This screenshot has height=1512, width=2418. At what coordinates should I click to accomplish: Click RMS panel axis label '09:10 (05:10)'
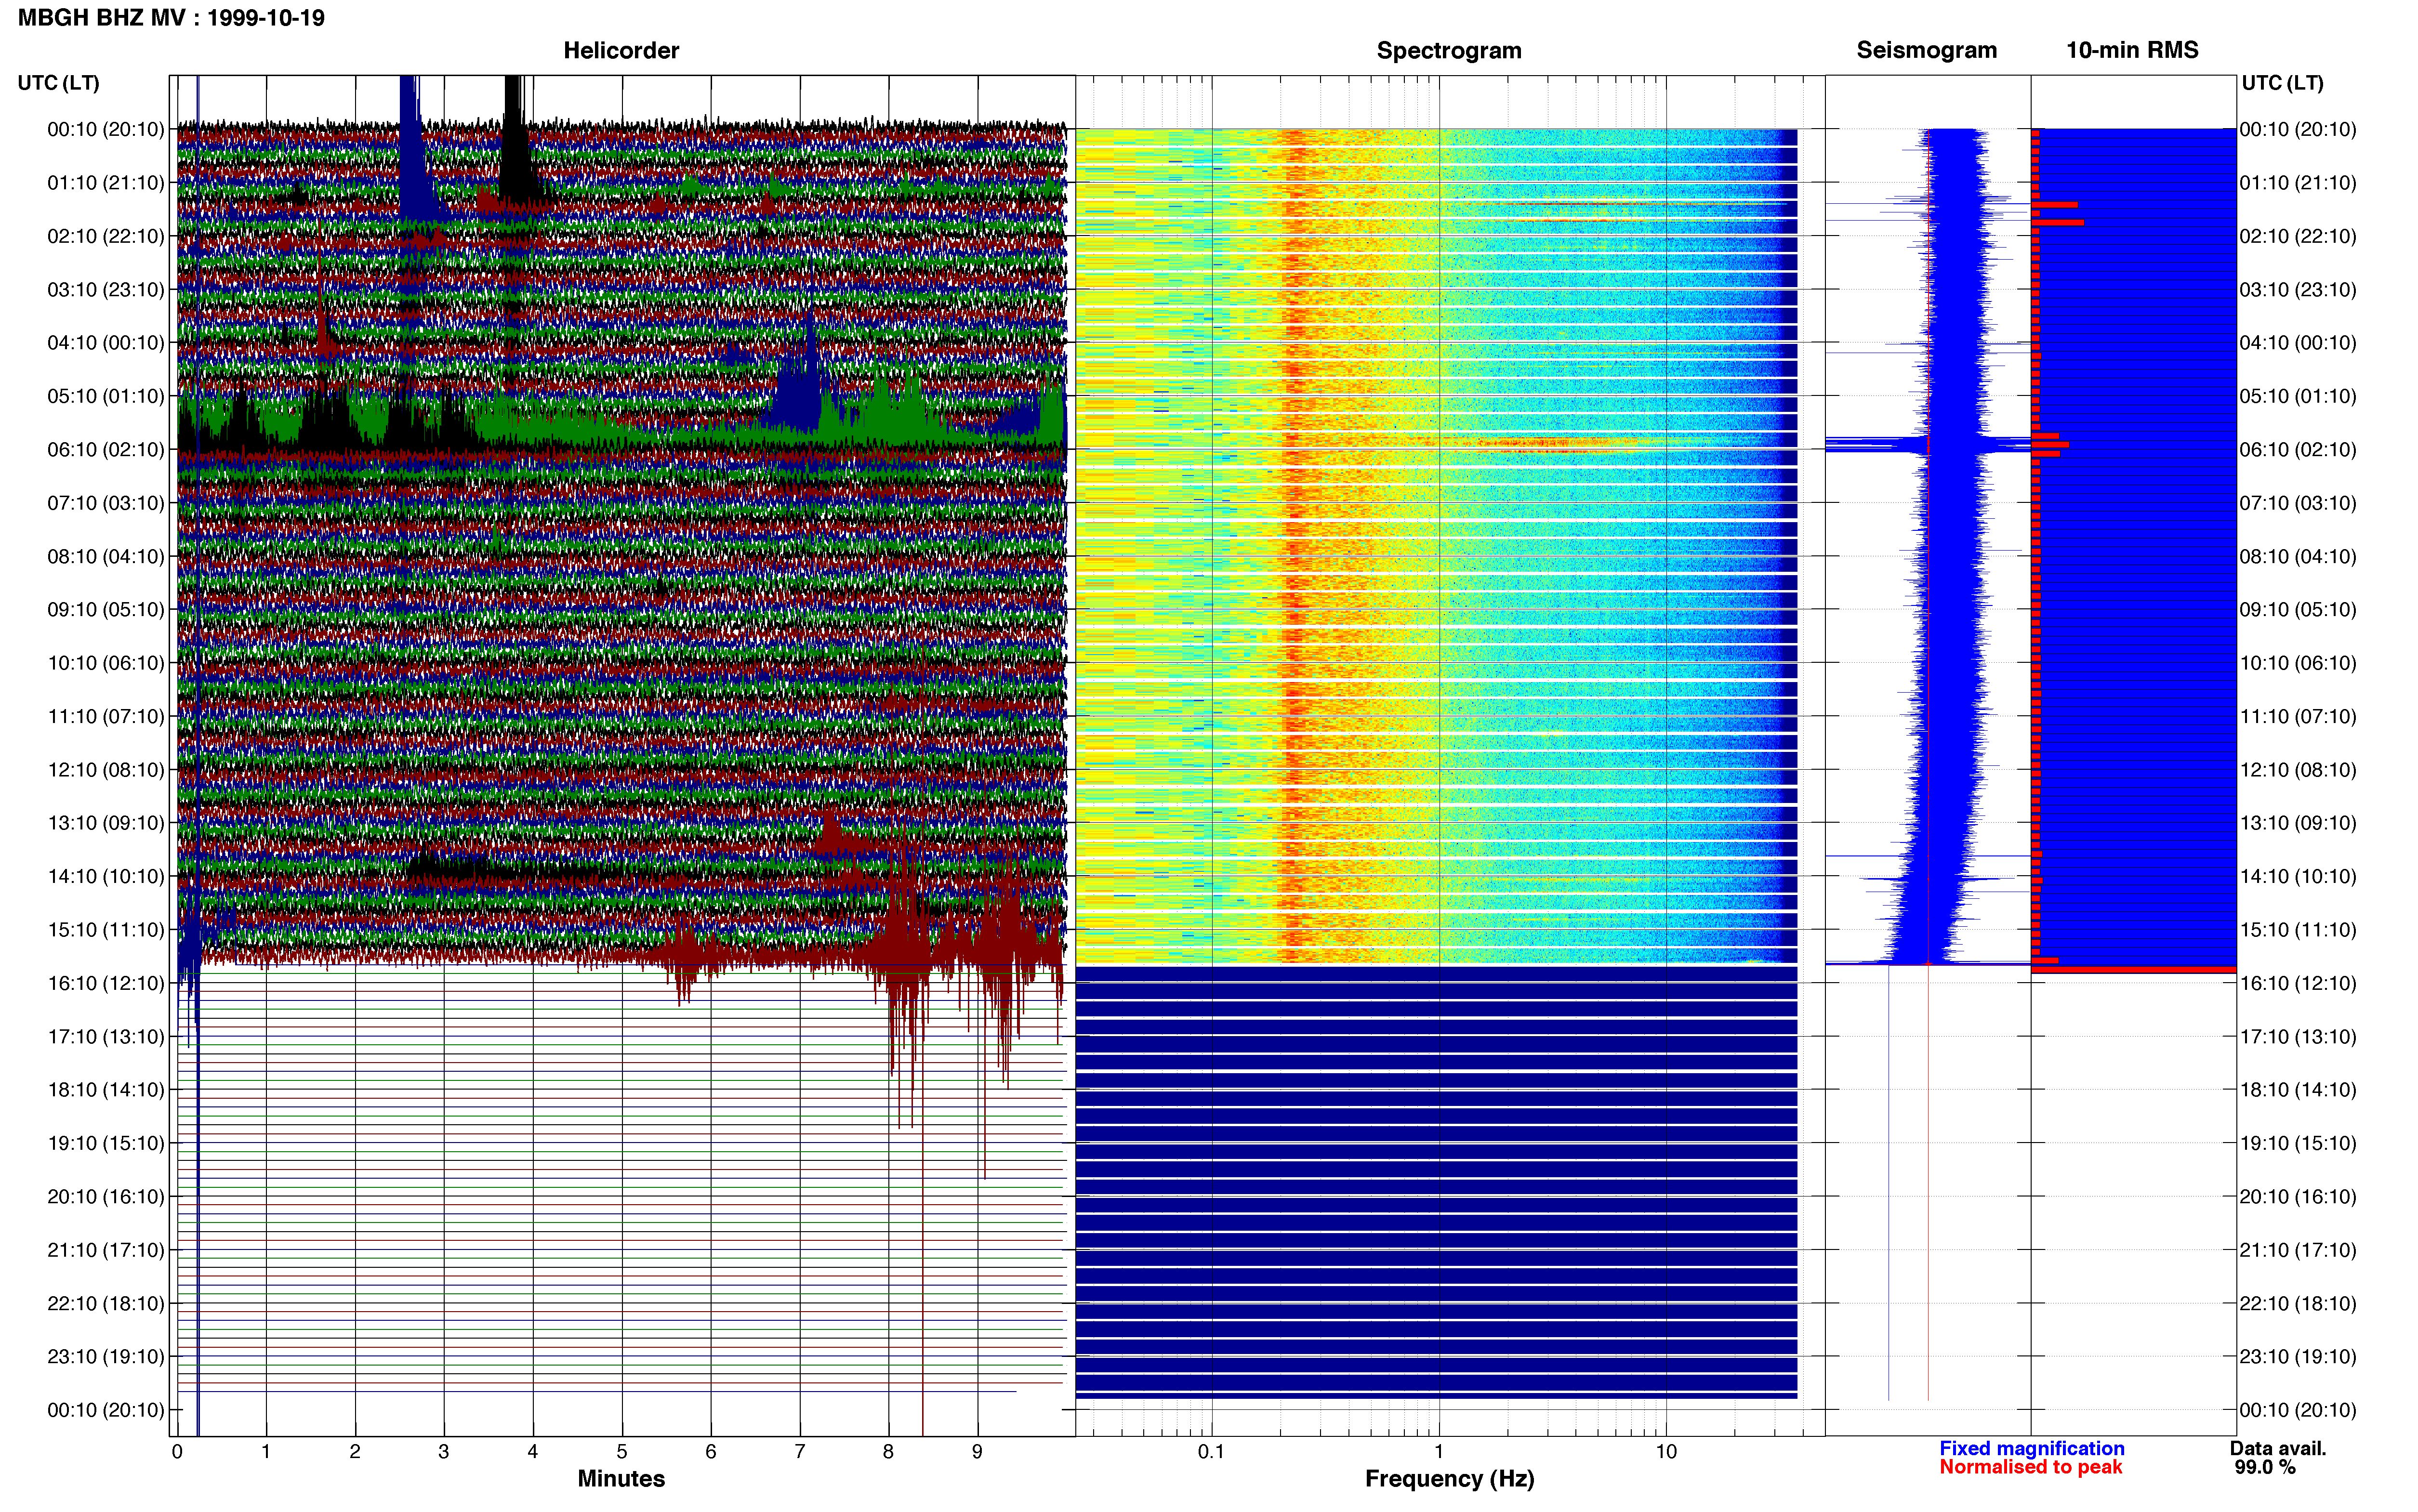[2298, 610]
